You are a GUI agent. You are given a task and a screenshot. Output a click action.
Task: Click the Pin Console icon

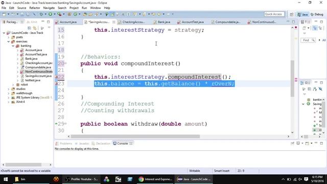pyautogui.click(x=292, y=143)
